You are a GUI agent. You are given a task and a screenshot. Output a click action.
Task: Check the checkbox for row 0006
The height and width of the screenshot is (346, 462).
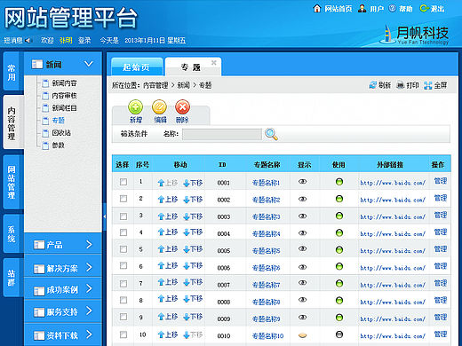point(123,265)
